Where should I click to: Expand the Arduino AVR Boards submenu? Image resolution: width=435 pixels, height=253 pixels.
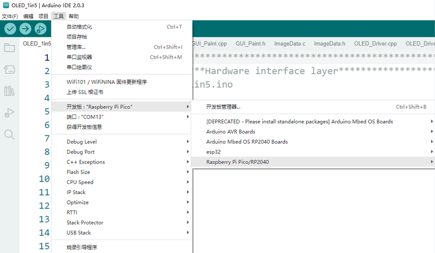(x=231, y=132)
